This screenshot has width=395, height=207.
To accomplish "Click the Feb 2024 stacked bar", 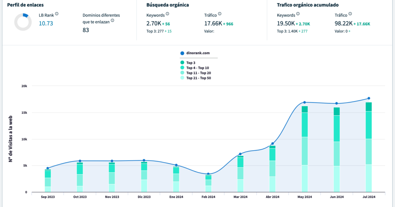I will [208, 183].
